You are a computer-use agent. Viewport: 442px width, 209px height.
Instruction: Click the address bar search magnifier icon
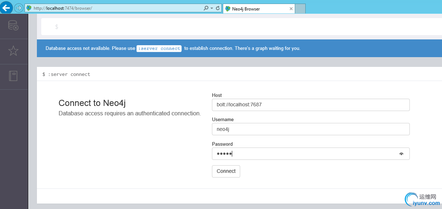point(206,8)
